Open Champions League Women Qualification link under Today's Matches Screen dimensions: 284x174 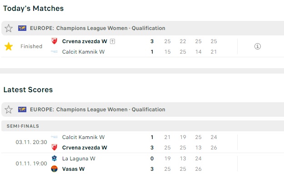pyautogui.click(x=111, y=28)
